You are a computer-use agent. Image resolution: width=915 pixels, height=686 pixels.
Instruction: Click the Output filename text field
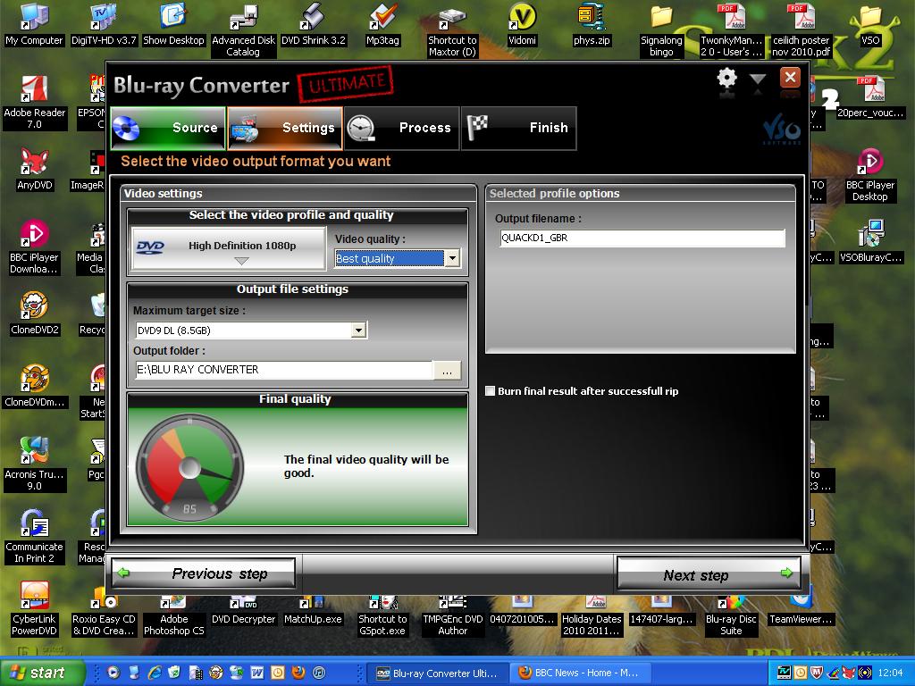[642, 238]
